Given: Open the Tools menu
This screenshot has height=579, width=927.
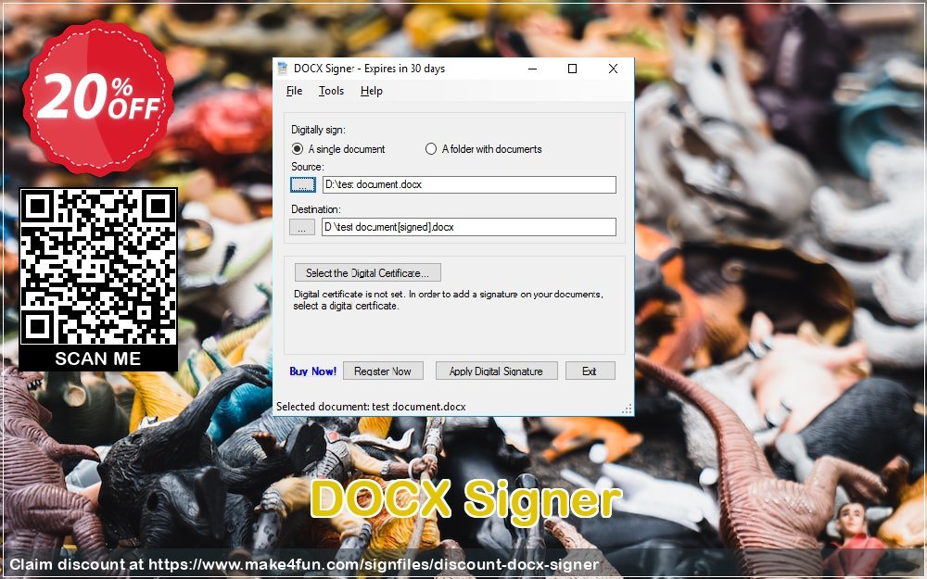Looking at the screenshot, I should pyautogui.click(x=331, y=91).
